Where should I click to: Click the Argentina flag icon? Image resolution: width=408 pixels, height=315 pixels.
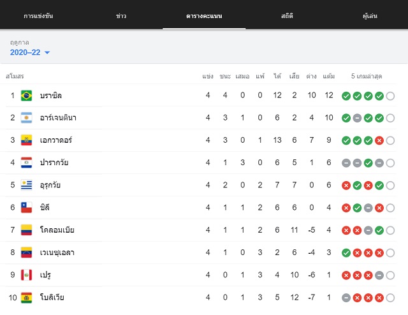tap(26, 118)
